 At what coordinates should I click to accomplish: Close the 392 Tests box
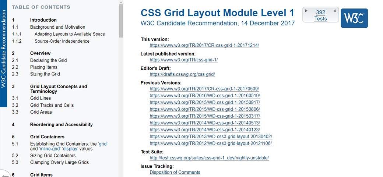coord(334,11)
